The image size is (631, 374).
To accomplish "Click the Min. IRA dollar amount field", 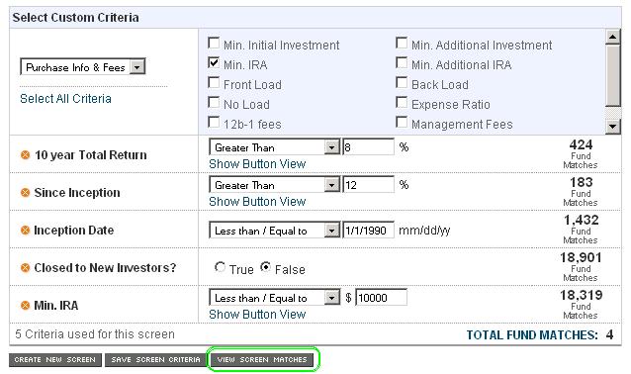I will point(381,298).
